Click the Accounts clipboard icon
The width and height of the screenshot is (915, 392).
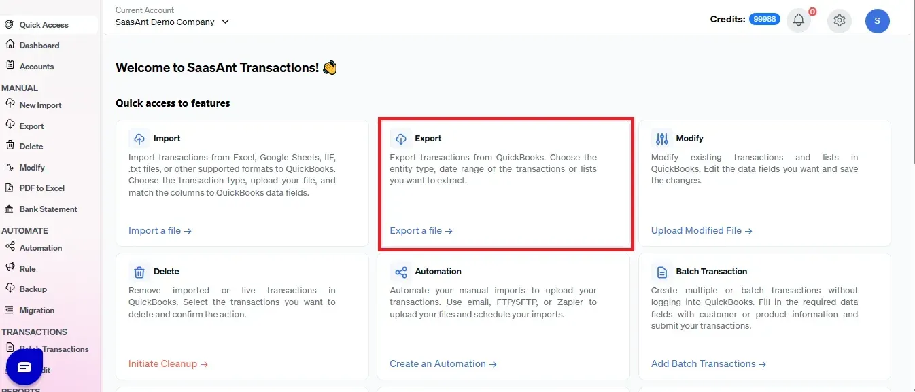pyautogui.click(x=10, y=66)
